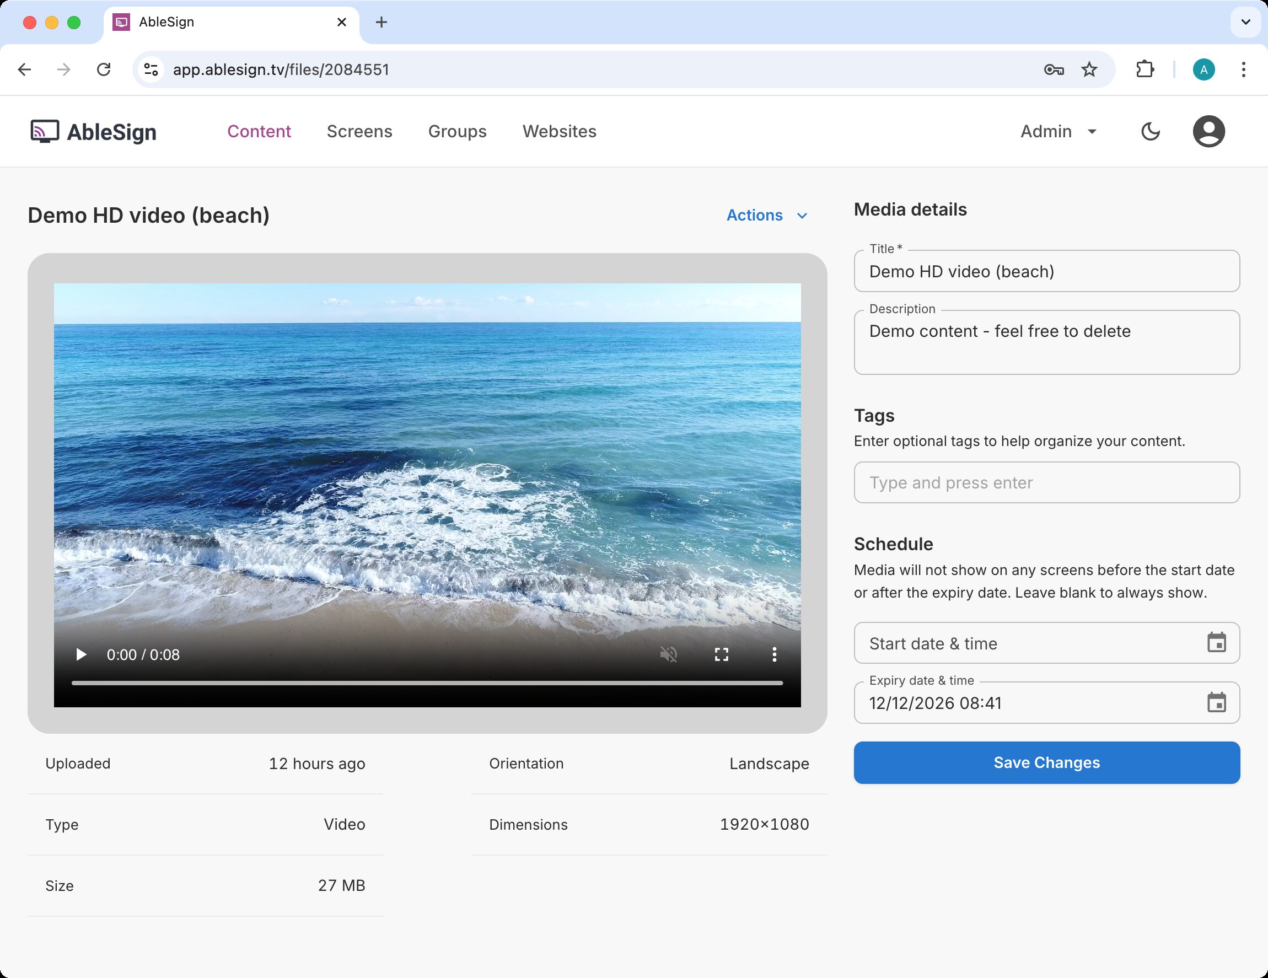Open the Admin dropdown menu

point(1059,132)
